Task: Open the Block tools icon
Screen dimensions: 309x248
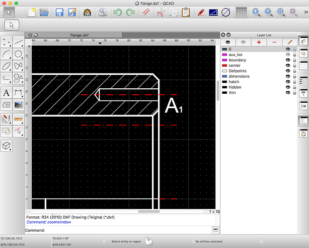Action: pyautogui.click(x=6, y=131)
